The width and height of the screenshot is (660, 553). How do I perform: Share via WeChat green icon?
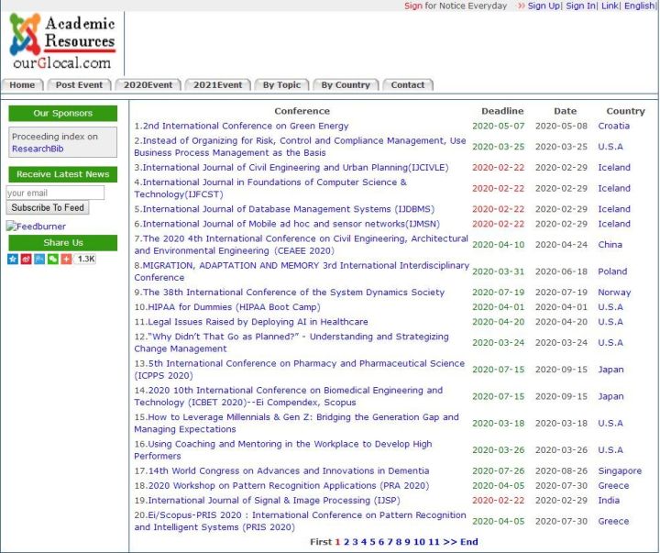(53, 259)
